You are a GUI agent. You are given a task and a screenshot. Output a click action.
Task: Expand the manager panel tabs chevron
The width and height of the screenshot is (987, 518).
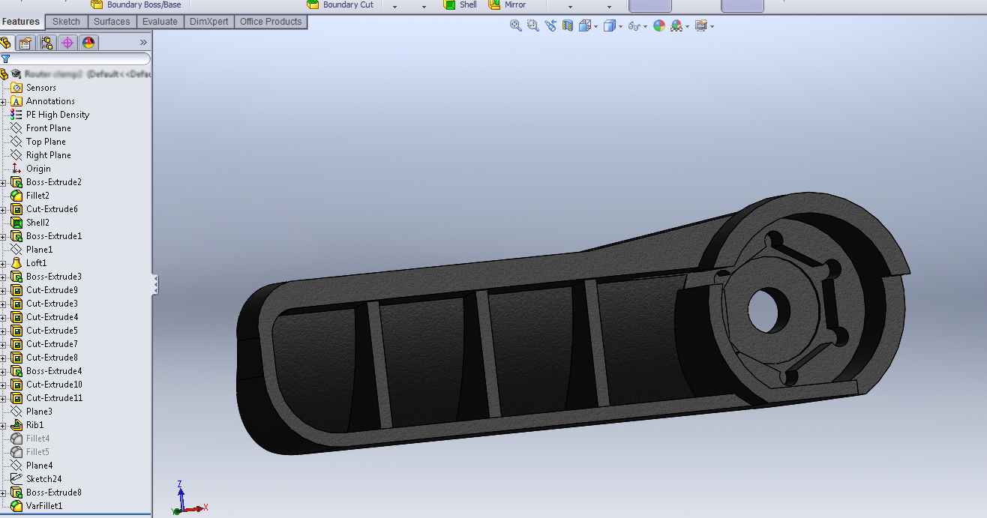(143, 43)
